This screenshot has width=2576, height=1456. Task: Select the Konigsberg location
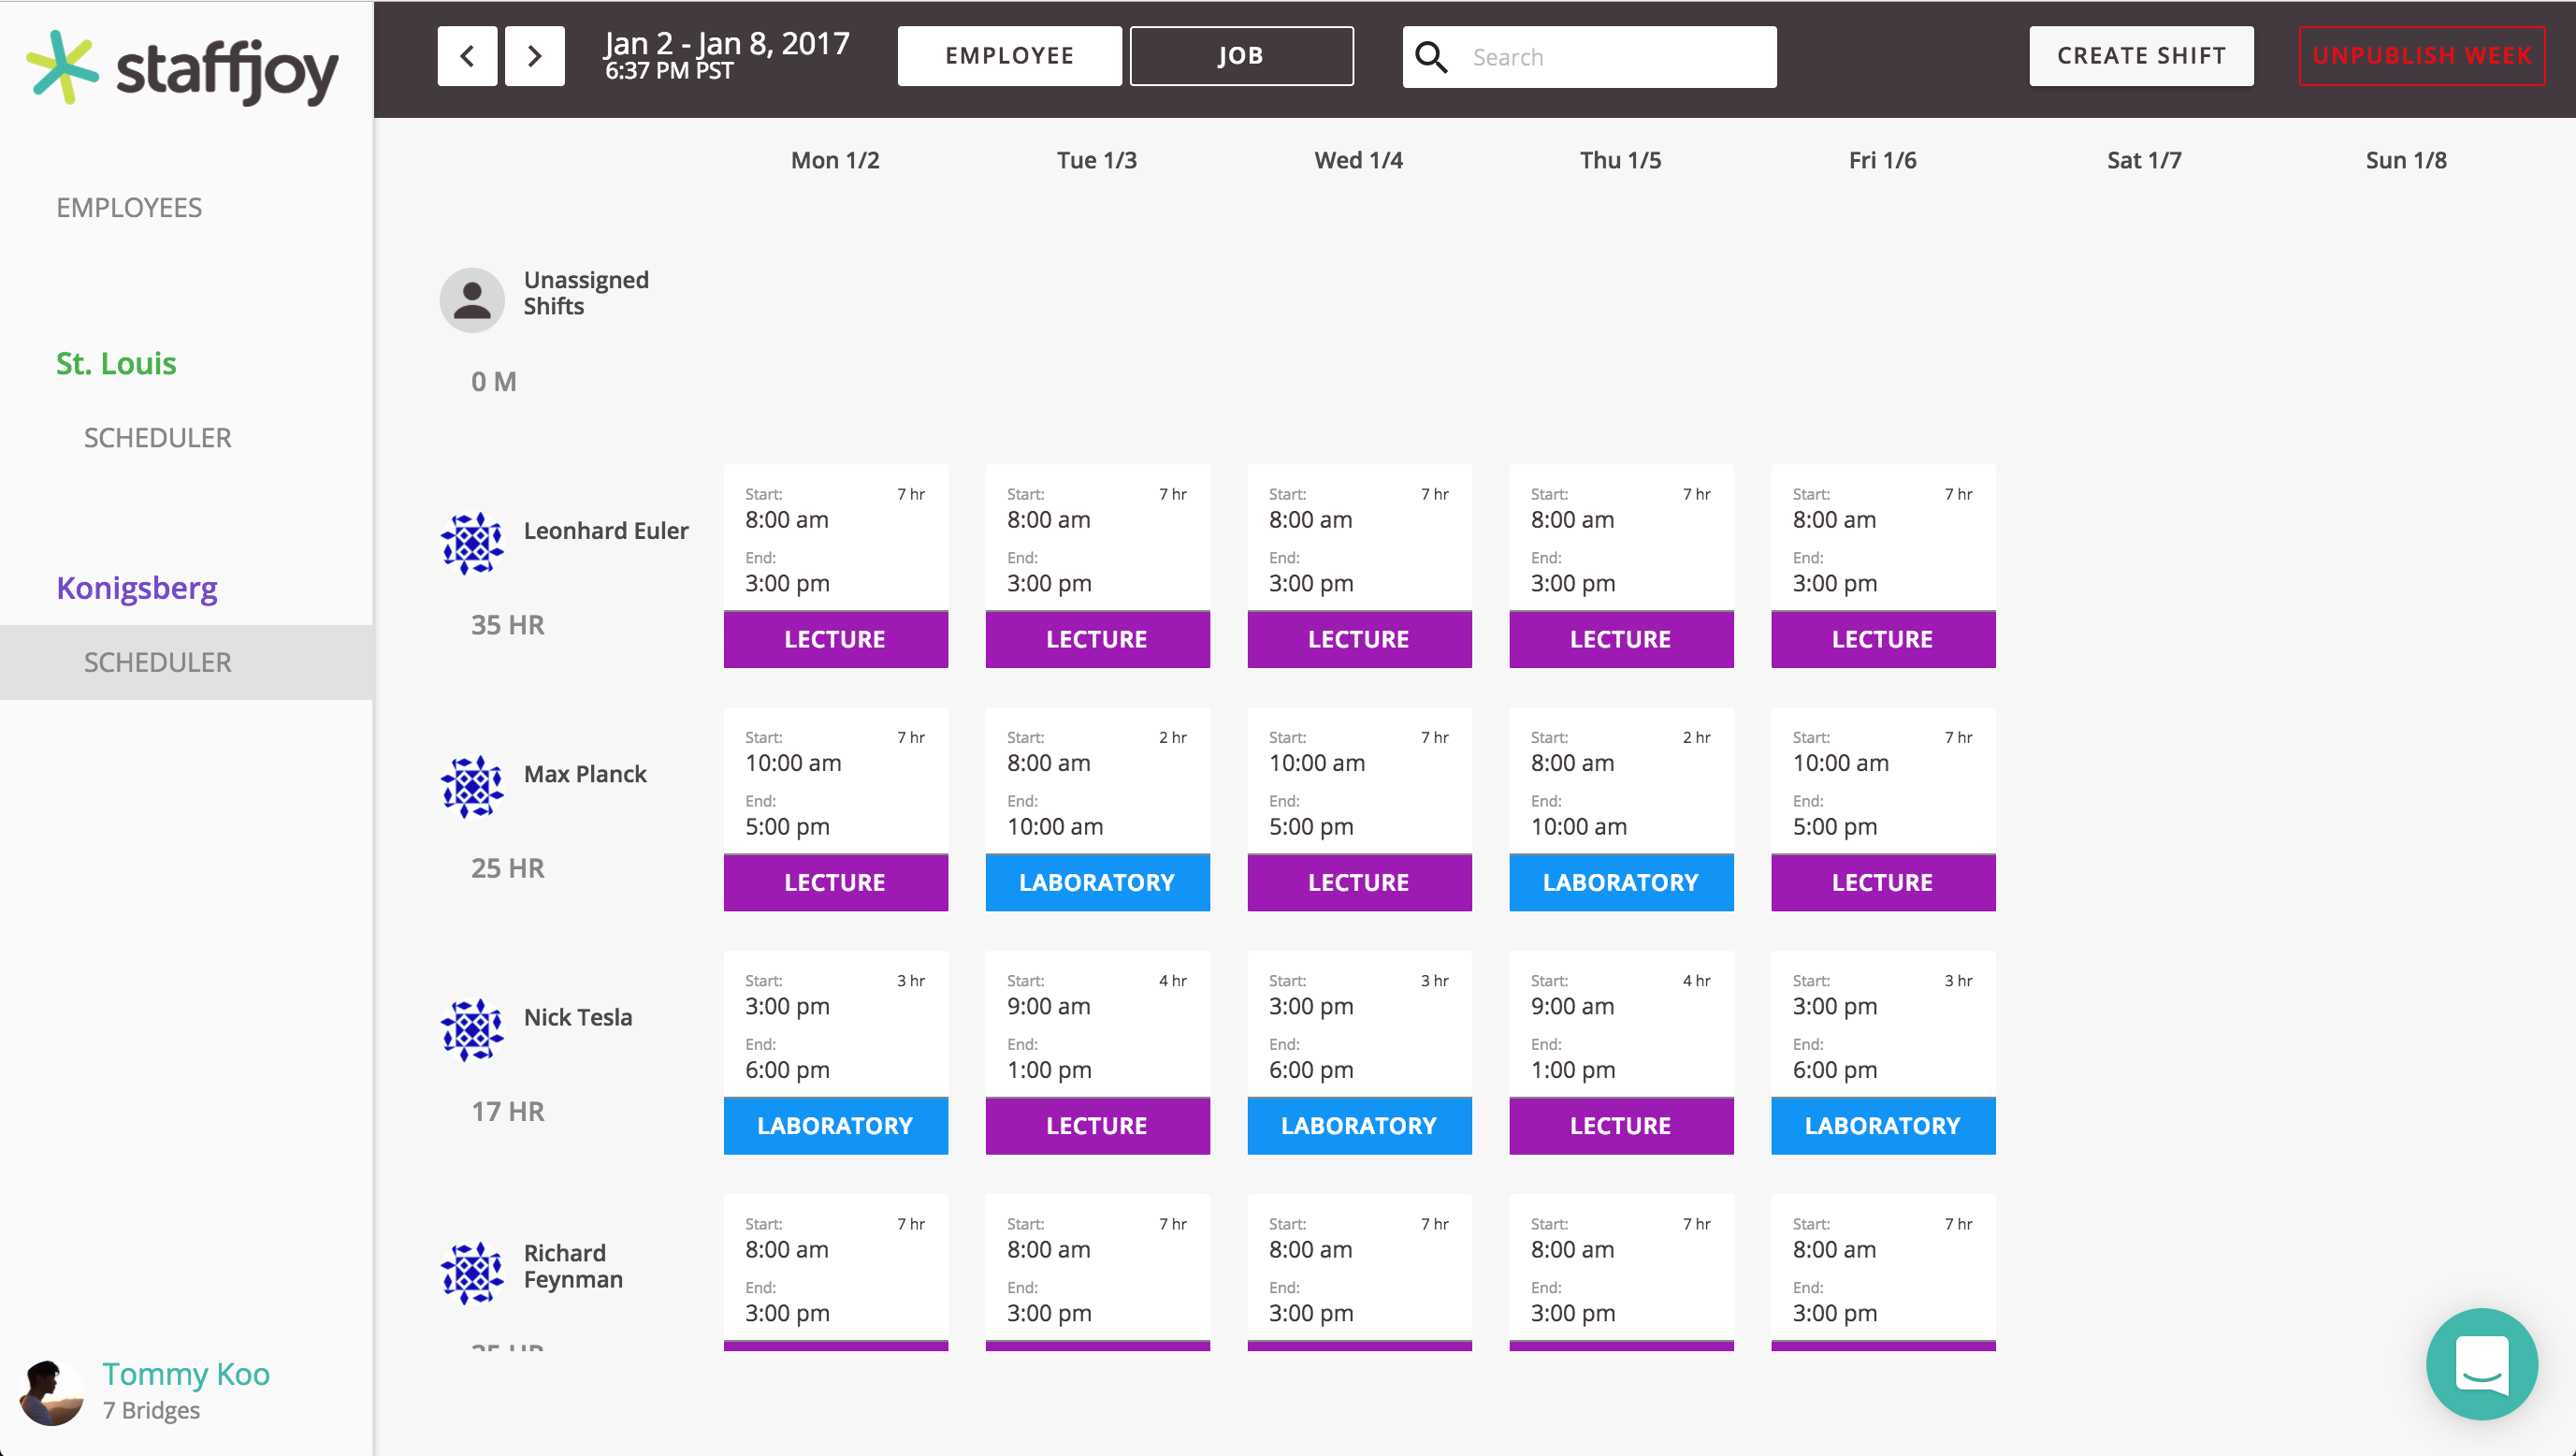(x=137, y=588)
